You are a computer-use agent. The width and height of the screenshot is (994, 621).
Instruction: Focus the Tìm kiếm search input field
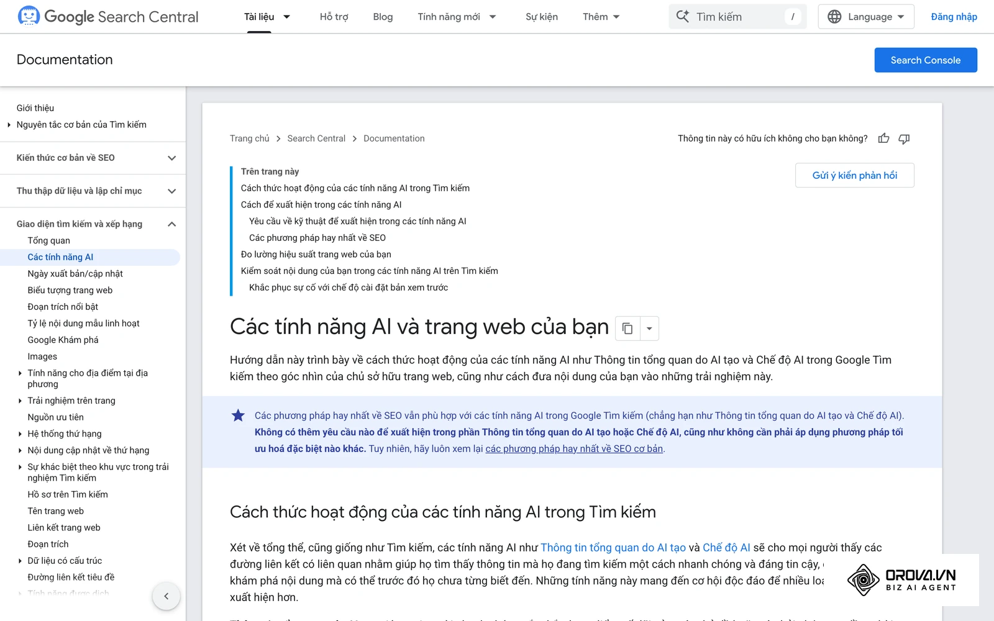[x=737, y=17]
